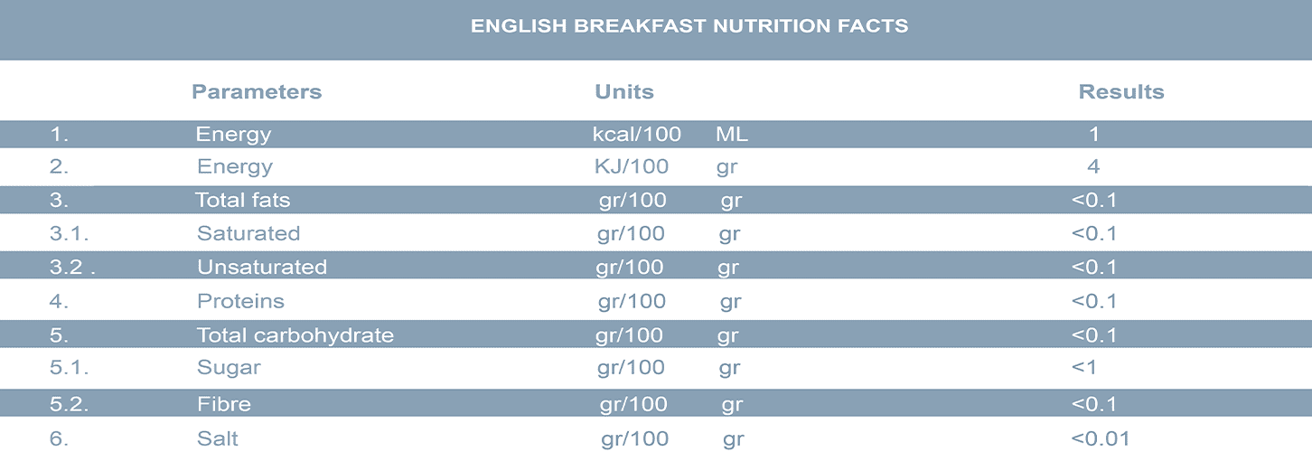Image resolution: width=1312 pixels, height=452 pixels.
Task: Click the Units column header
Action: tap(623, 91)
